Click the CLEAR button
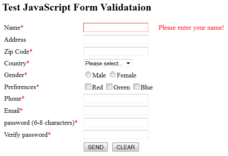Image resolution: width=228 pixels, height=156 pixels. pyautogui.click(x=125, y=147)
